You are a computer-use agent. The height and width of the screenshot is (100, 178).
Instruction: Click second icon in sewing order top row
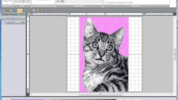[x=9, y=18]
